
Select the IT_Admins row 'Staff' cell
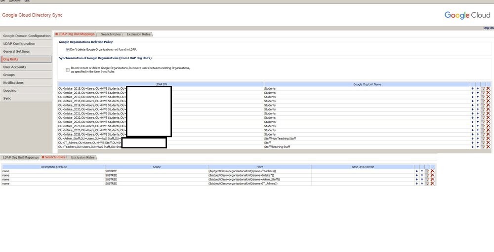coord(367,143)
